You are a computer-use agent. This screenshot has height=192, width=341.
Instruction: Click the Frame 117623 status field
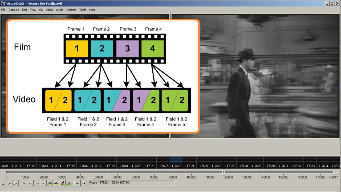(x=132, y=183)
